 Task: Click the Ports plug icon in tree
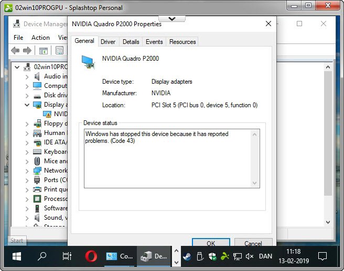[x=37, y=180]
